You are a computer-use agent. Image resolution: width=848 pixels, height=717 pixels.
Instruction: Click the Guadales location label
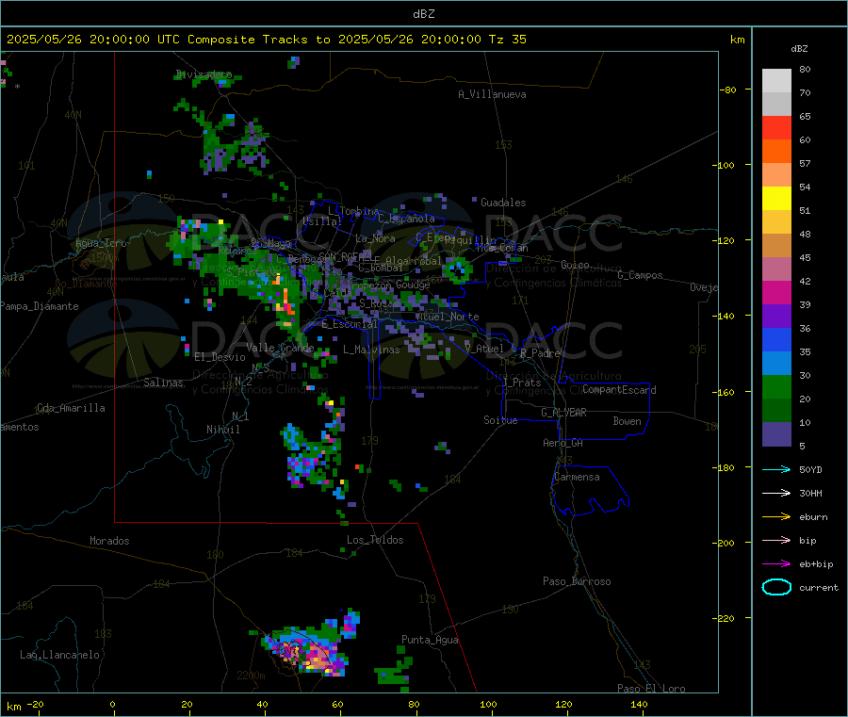[503, 203]
